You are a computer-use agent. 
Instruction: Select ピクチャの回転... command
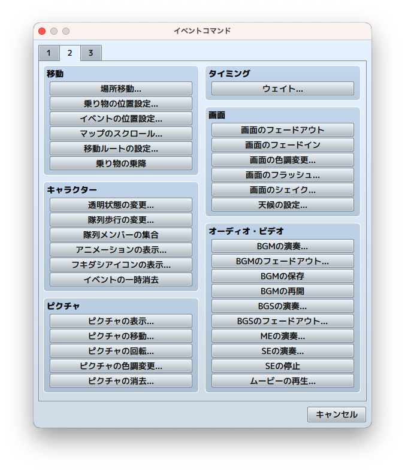point(121,351)
